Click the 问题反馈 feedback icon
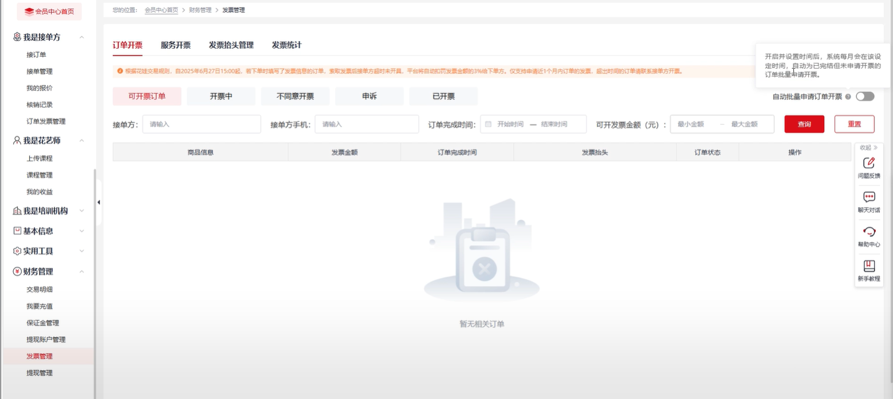Viewport: 893px width, 399px height. (x=868, y=163)
